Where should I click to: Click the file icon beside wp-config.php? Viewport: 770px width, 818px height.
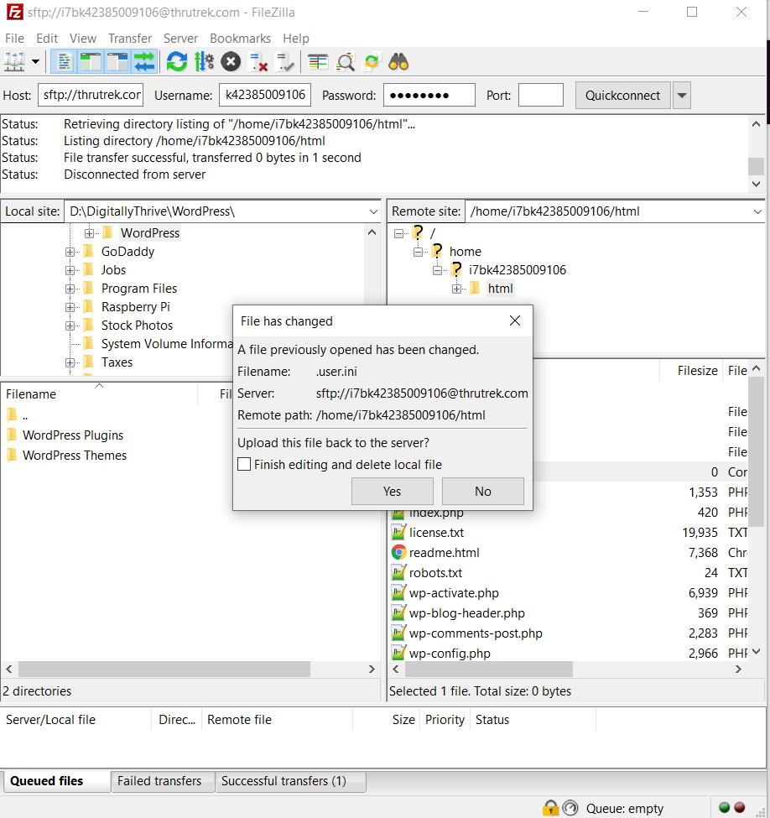click(398, 654)
